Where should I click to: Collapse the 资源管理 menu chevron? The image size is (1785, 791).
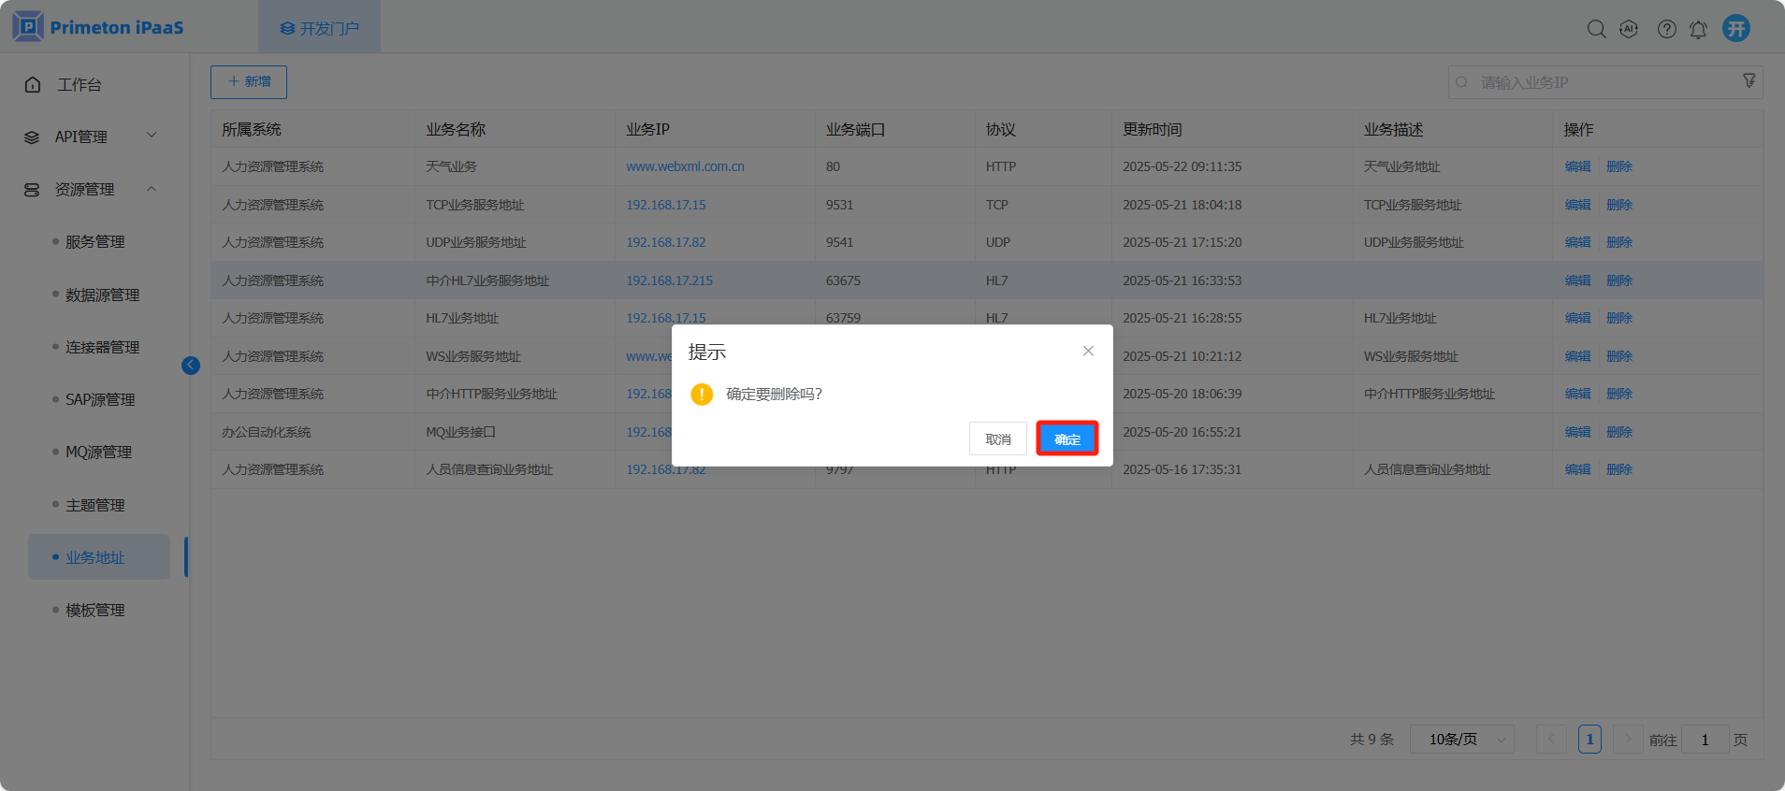pyautogui.click(x=152, y=189)
